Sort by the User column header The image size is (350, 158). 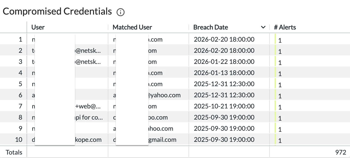[38, 27]
